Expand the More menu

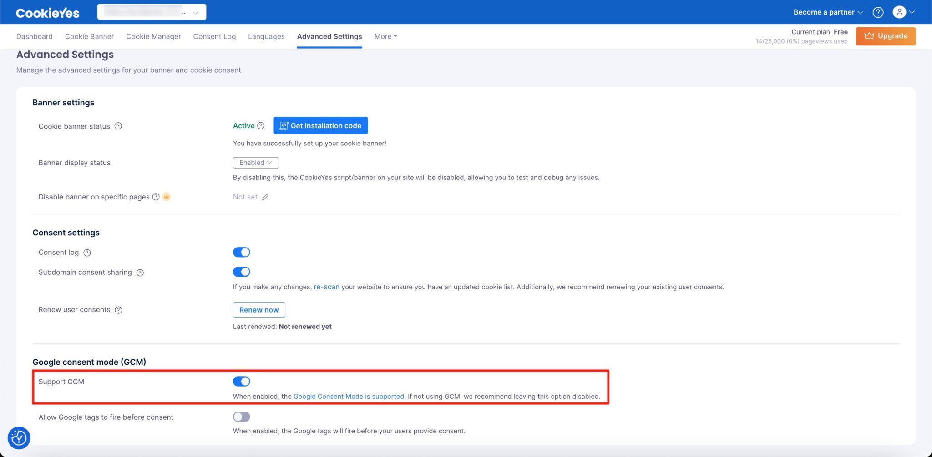385,36
